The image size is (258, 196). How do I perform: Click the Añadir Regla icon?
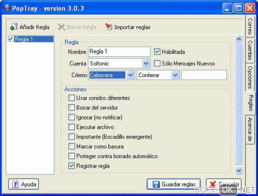tap(14, 27)
